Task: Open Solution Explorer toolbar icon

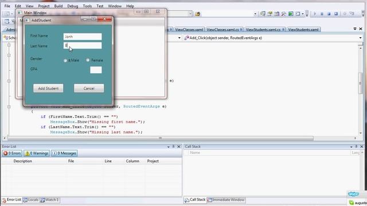Action: (263, 14)
